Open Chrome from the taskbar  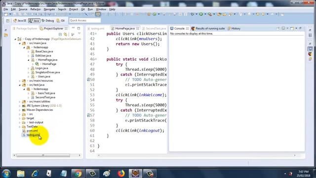(x=78, y=174)
